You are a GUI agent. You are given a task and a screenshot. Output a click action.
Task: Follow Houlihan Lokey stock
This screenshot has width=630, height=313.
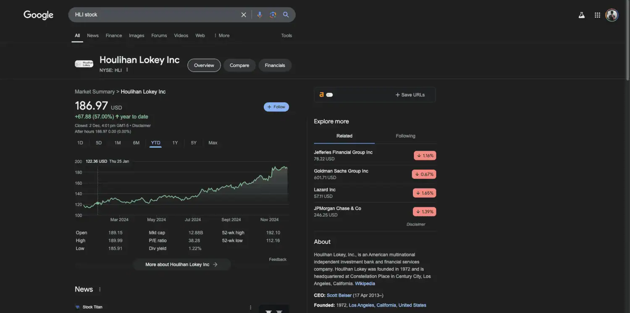[276, 107]
